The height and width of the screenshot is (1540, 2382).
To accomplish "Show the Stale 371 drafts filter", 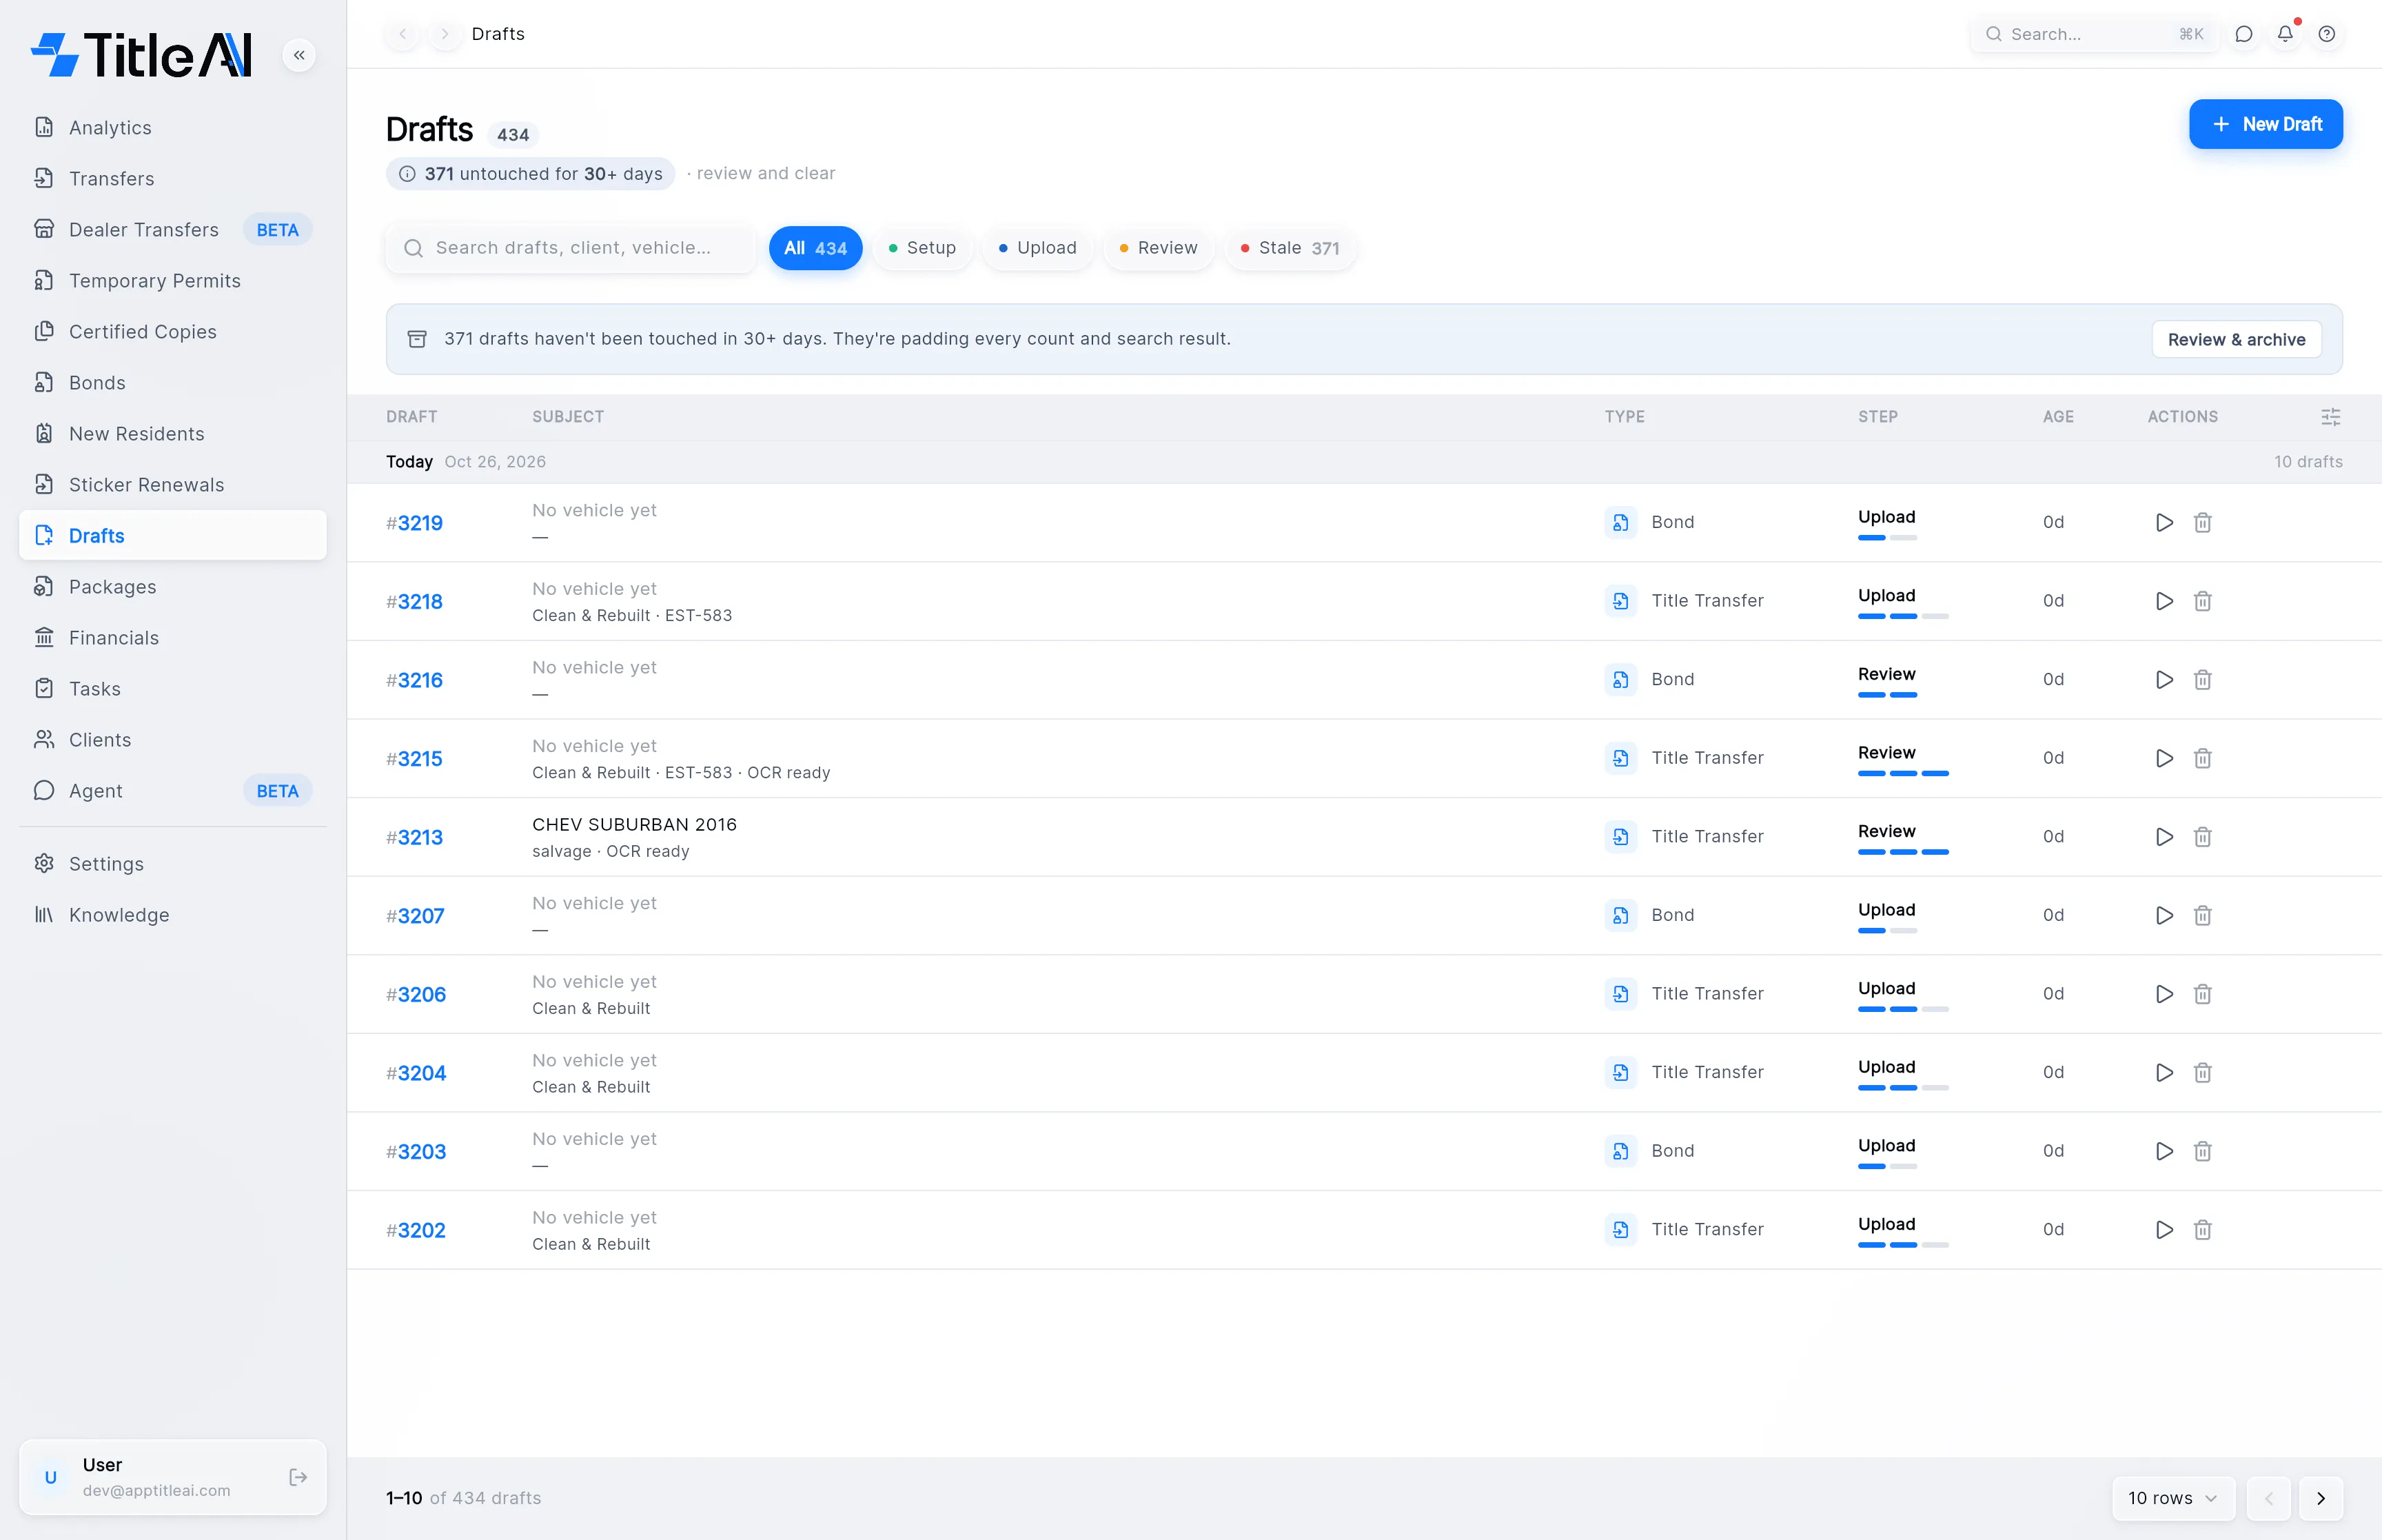I will 1290,248.
